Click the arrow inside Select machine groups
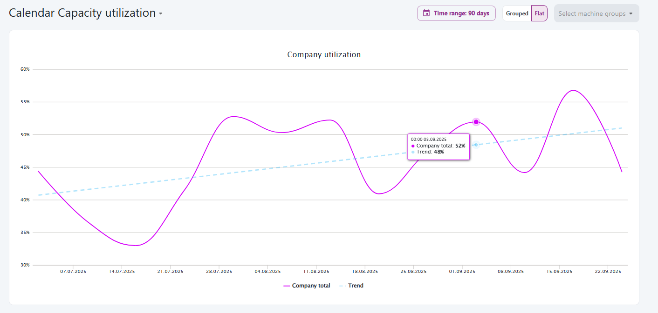 631,13
